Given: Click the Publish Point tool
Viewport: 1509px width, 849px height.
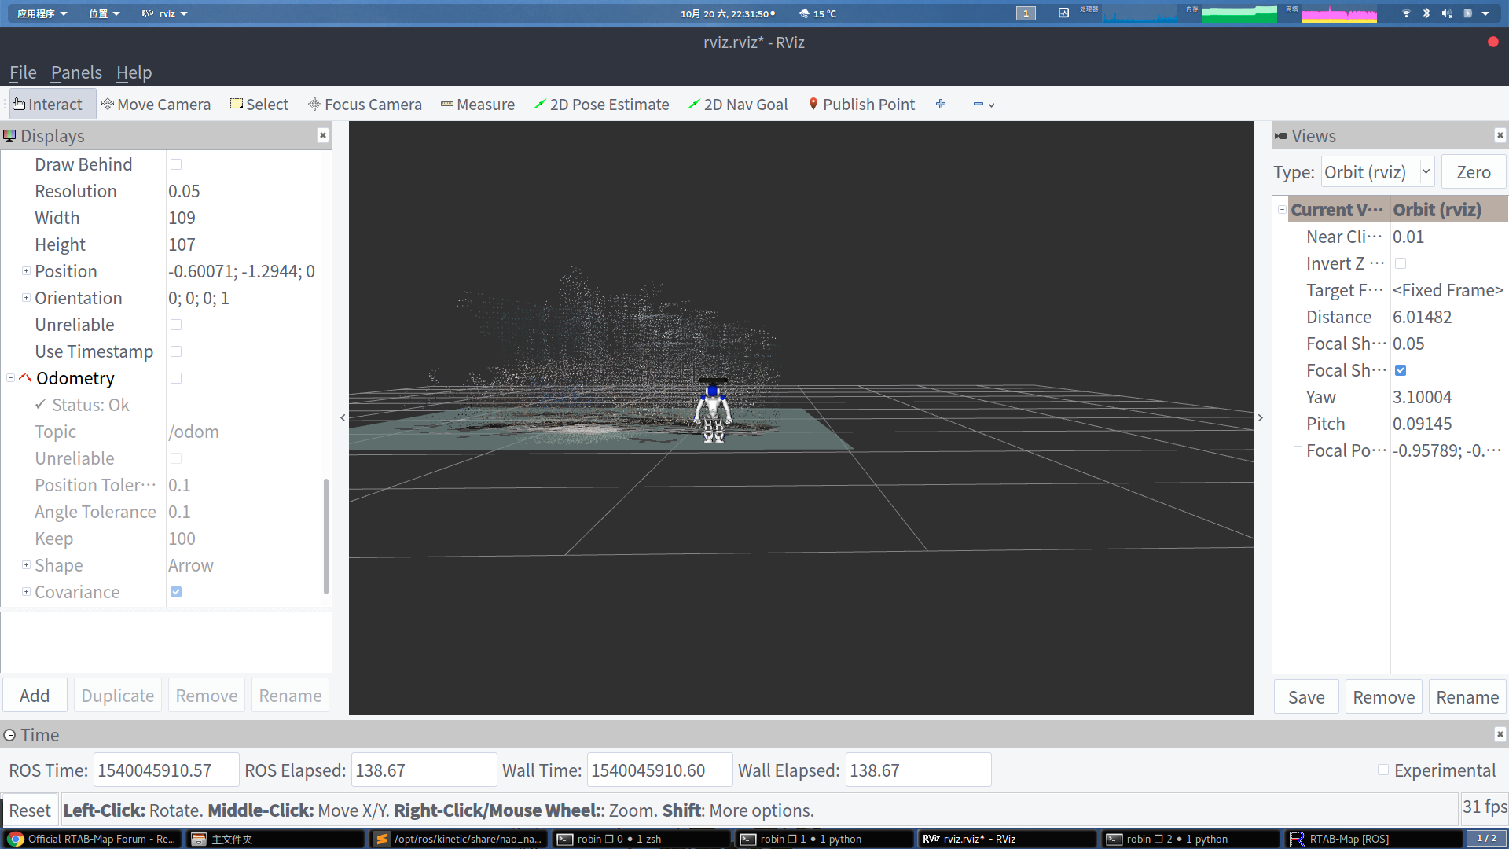Looking at the screenshot, I should point(861,105).
